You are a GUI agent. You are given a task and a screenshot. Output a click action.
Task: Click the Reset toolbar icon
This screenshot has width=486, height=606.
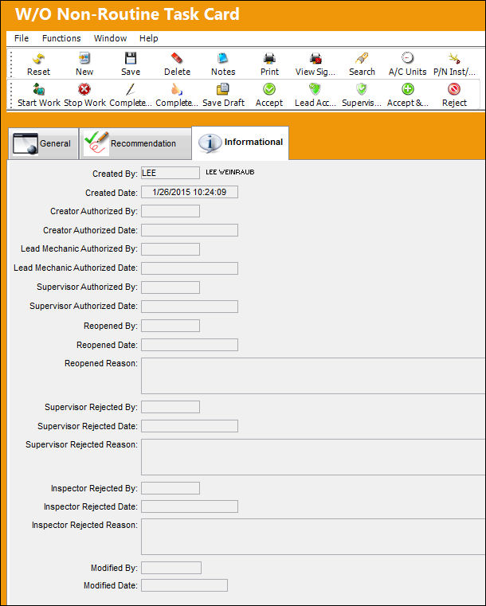pos(38,59)
